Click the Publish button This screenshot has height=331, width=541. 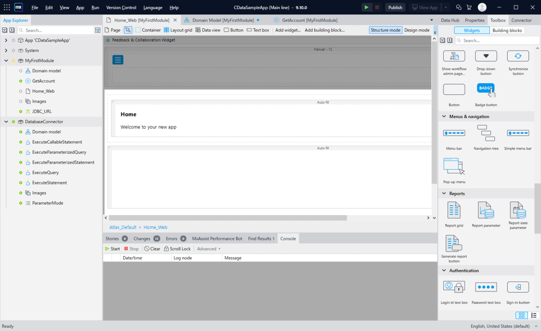pos(395,7)
